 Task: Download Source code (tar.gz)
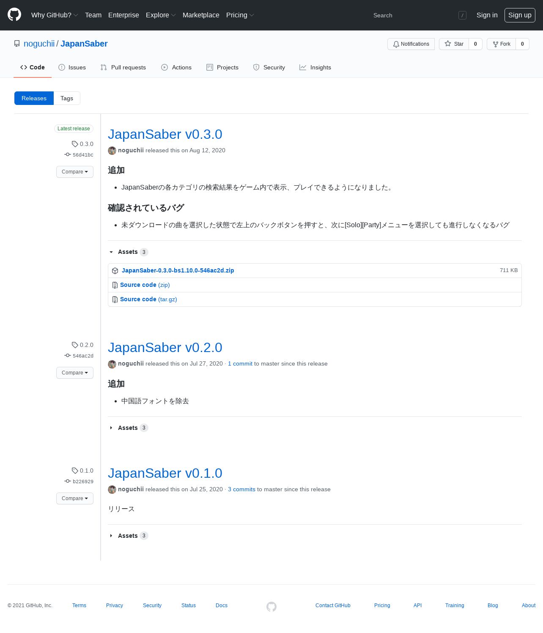point(148,299)
